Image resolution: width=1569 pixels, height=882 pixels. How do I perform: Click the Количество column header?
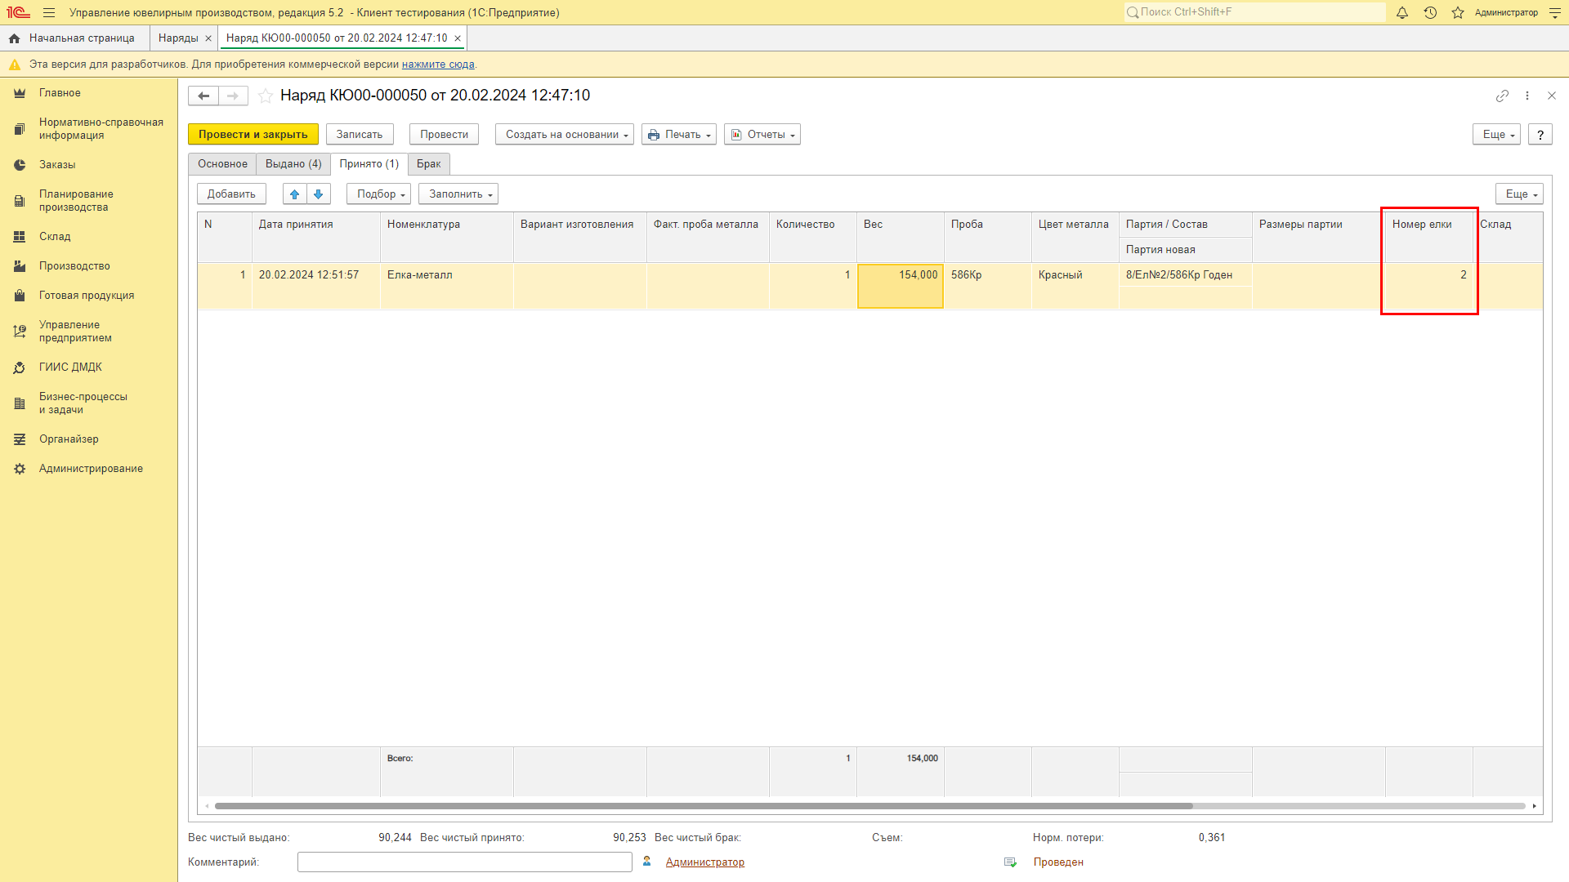(x=813, y=238)
